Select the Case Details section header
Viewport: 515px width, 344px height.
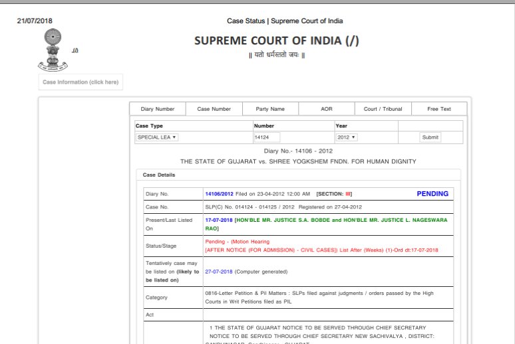click(159, 175)
